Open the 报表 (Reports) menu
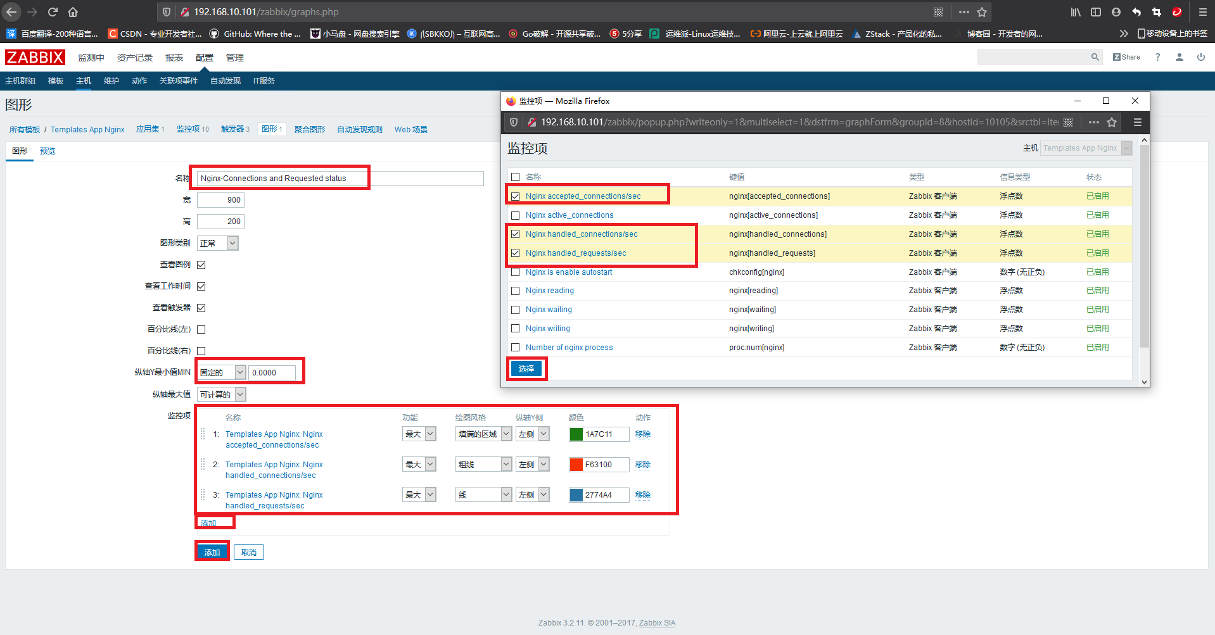 click(x=174, y=58)
